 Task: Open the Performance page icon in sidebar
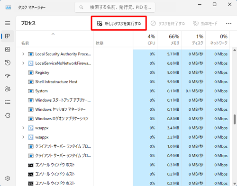[8, 50]
